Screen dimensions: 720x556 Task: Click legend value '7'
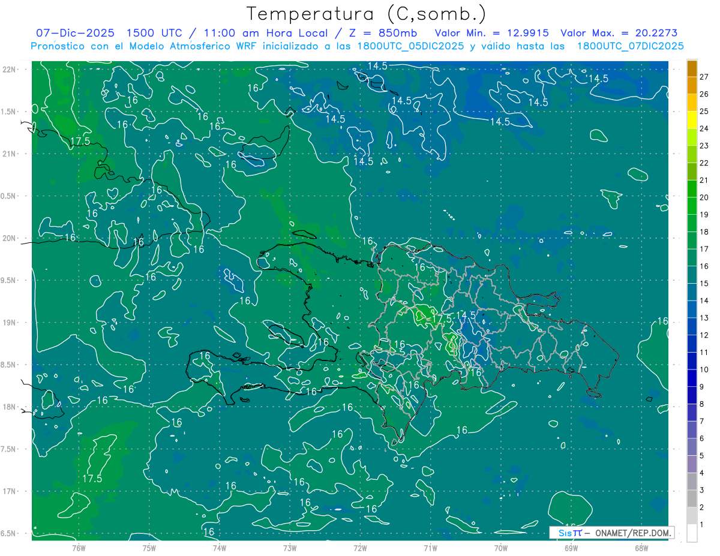coord(702,421)
